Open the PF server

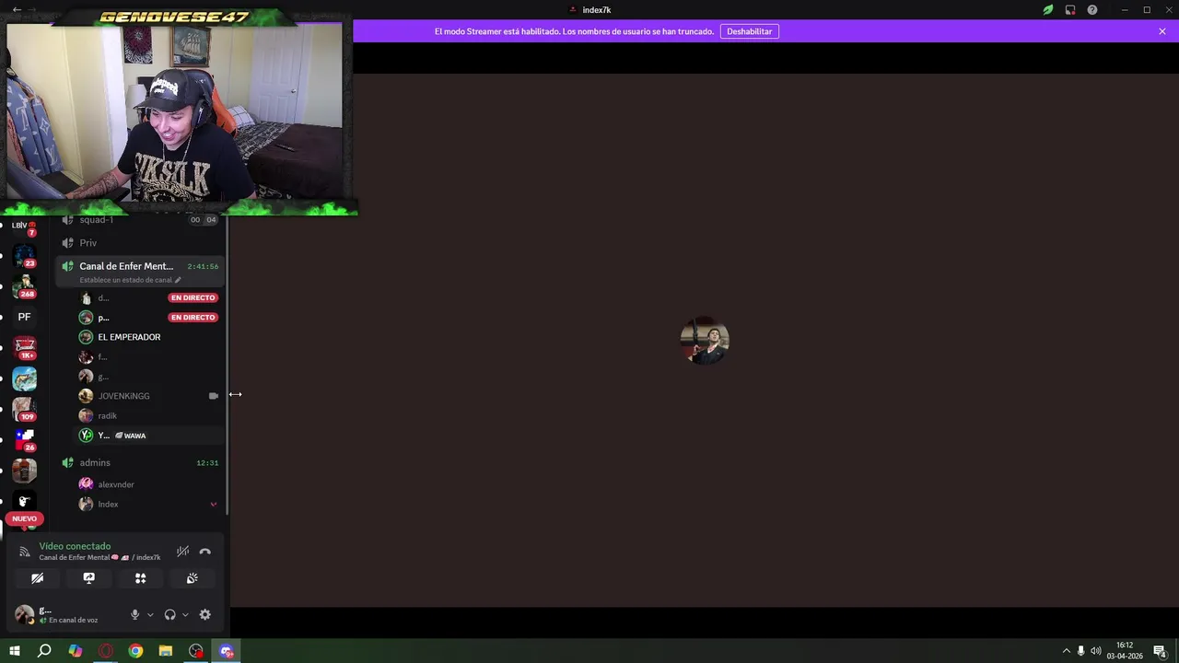pyautogui.click(x=24, y=317)
